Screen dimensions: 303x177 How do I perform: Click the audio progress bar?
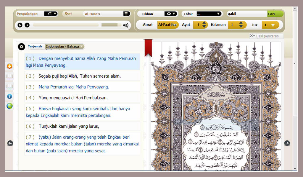[66, 25]
